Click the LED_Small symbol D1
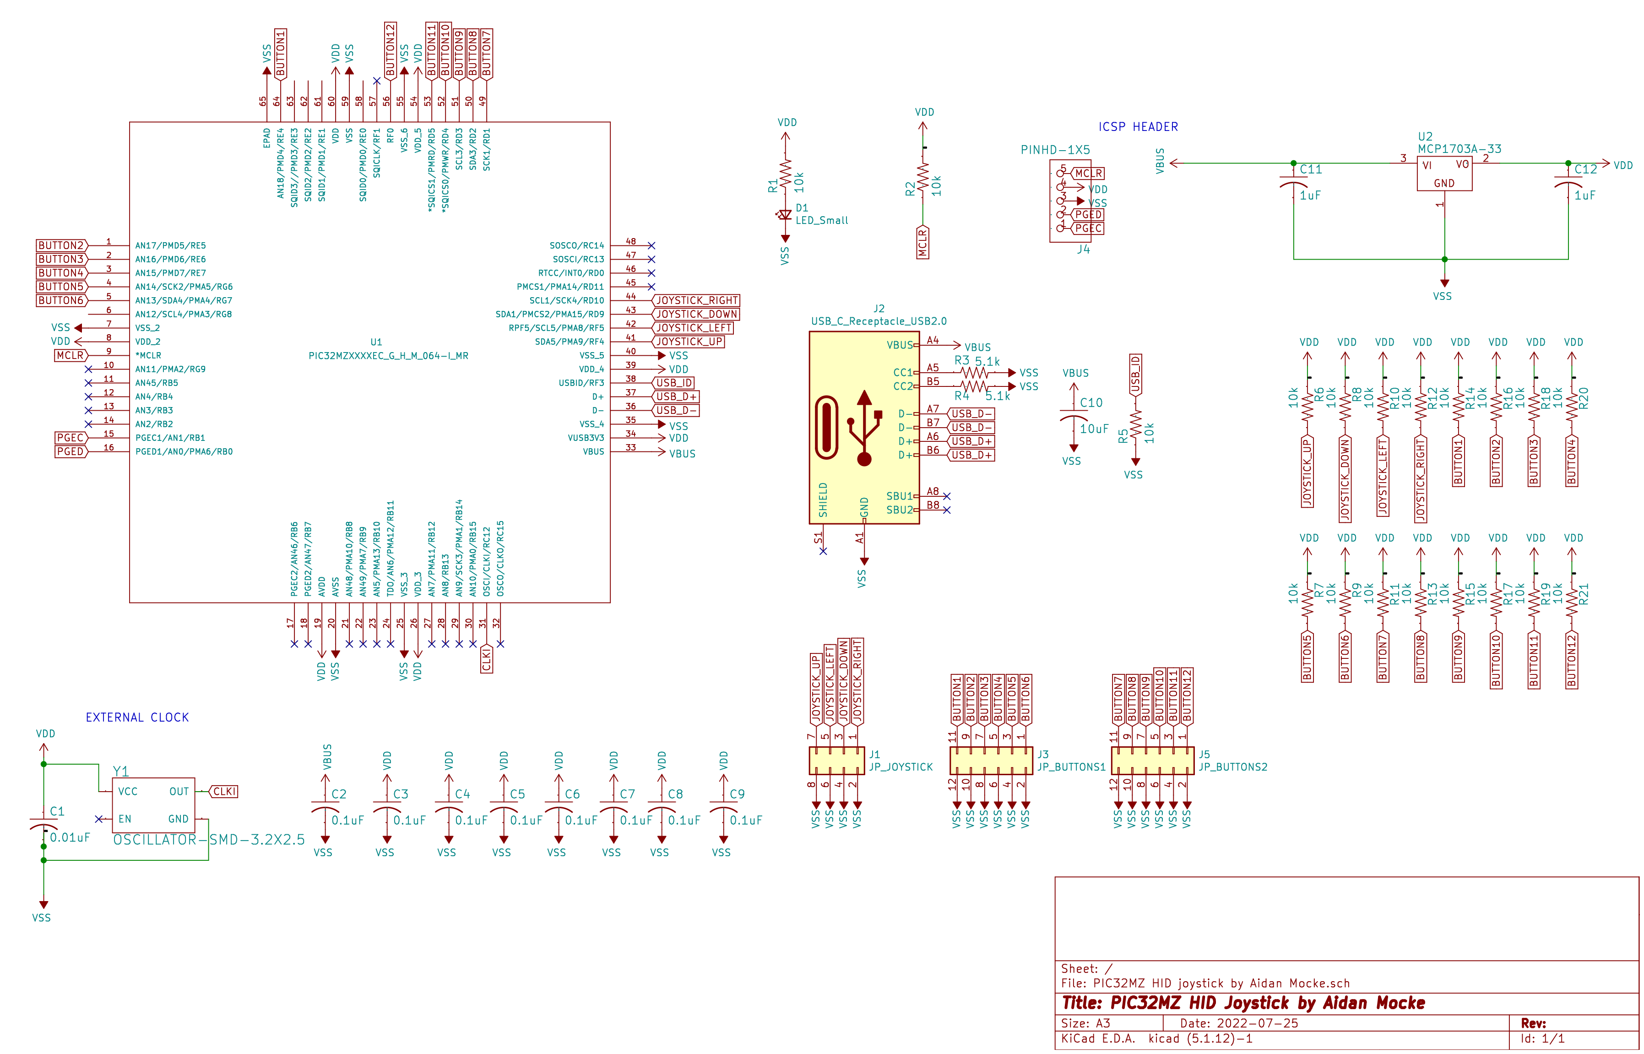Image resolution: width=1644 pixels, height=1054 pixels. 786,214
